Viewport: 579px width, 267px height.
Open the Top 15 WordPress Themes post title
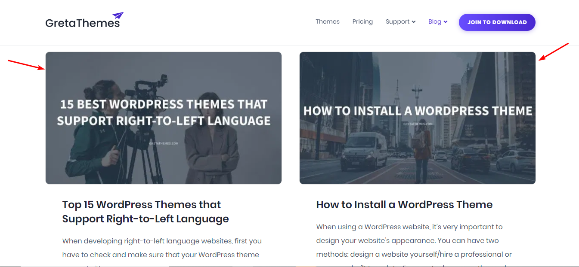point(146,212)
